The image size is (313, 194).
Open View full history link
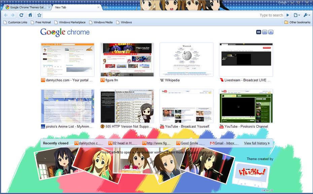(x=257, y=143)
